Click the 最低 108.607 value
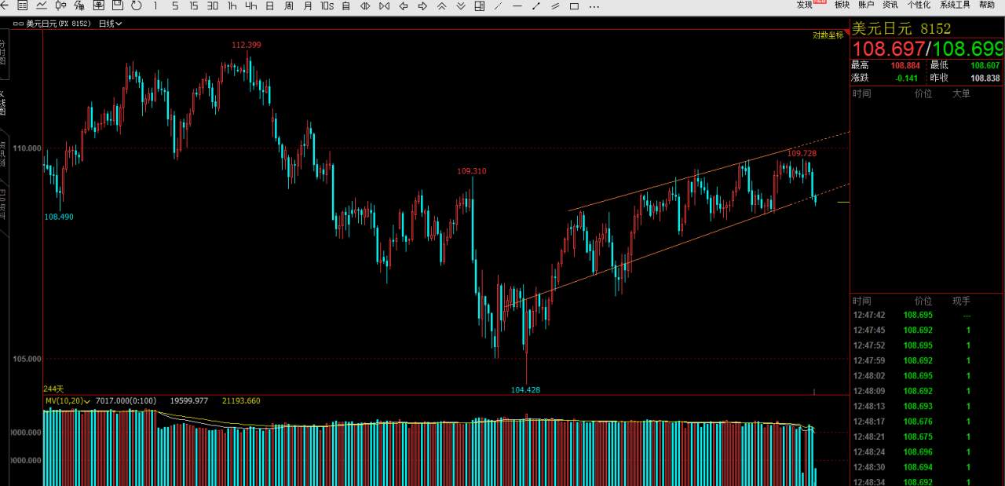Image resolution: width=1005 pixels, height=486 pixels. 985,65
